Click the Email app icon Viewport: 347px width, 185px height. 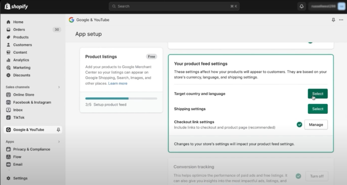tap(9, 164)
